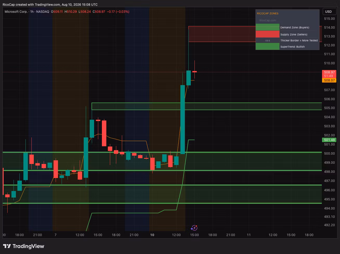Click the 'Thicker Border = More Tested' label
The image size is (340, 254).
pos(299,41)
